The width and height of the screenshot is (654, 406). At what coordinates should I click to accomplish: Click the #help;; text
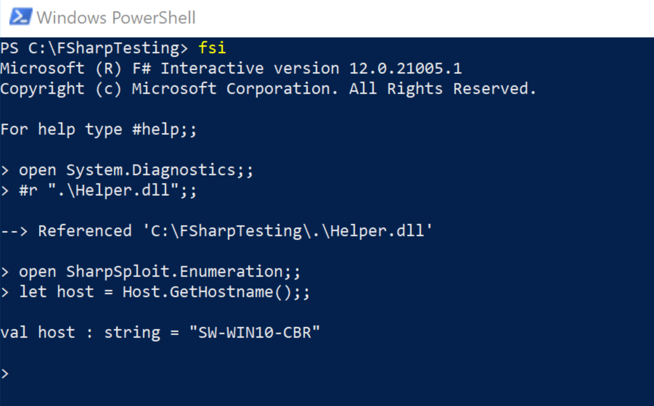[164, 130]
